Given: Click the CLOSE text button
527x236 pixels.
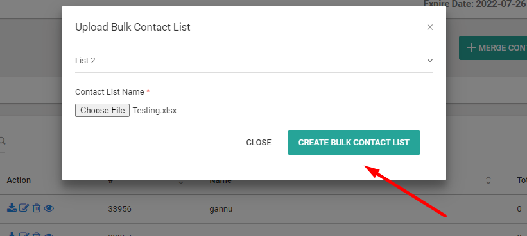Looking at the screenshot, I should [x=259, y=143].
